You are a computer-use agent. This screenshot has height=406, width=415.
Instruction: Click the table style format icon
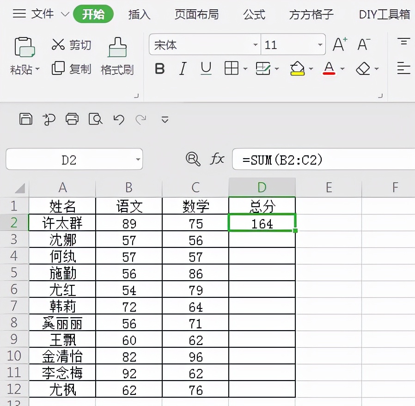tap(263, 68)
